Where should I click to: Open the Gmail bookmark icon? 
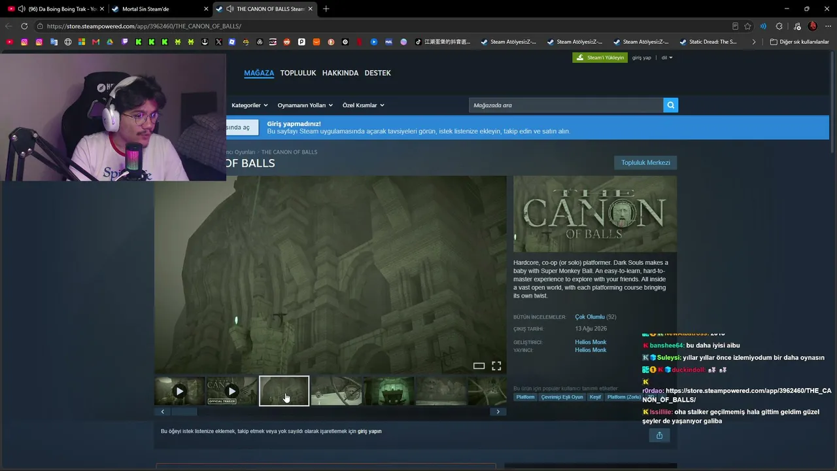(x=95, y=42)
